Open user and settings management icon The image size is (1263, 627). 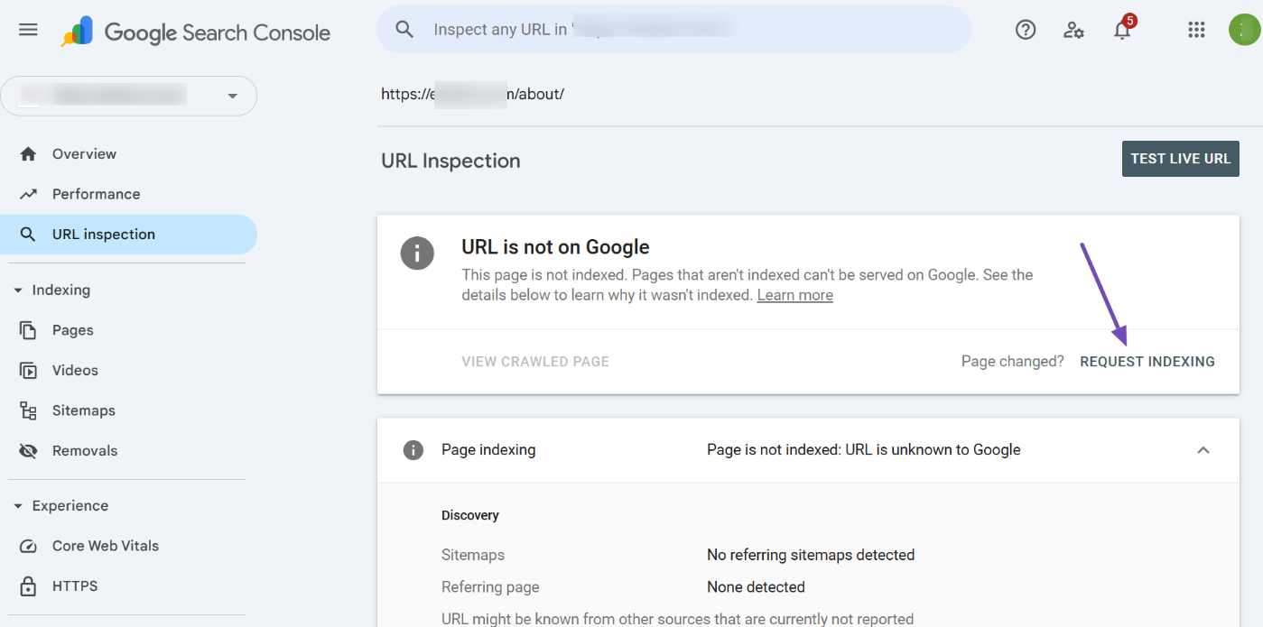1073,30
